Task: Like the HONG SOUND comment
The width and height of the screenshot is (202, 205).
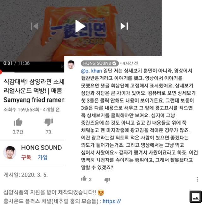Action: point(84,179)
